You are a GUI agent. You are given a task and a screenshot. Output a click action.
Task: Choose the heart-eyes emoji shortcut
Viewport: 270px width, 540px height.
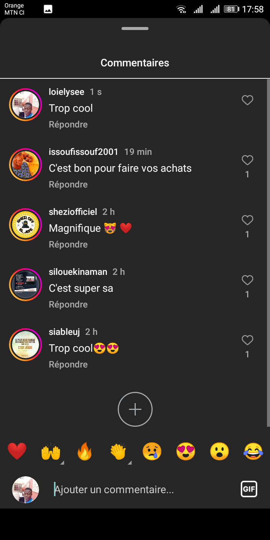186,451
